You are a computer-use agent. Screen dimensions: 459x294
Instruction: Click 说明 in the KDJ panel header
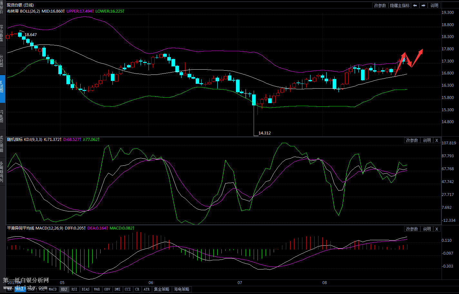click(x=427, y=140)
